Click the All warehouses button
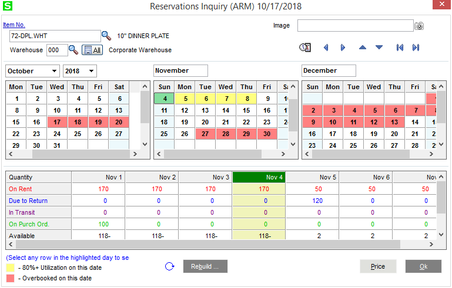Screen dimensions: 452x288 [92, 50]
